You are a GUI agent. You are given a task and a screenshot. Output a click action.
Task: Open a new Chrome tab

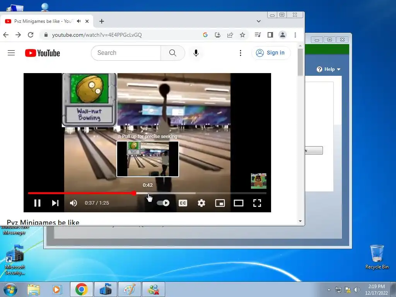pos(102,21)
